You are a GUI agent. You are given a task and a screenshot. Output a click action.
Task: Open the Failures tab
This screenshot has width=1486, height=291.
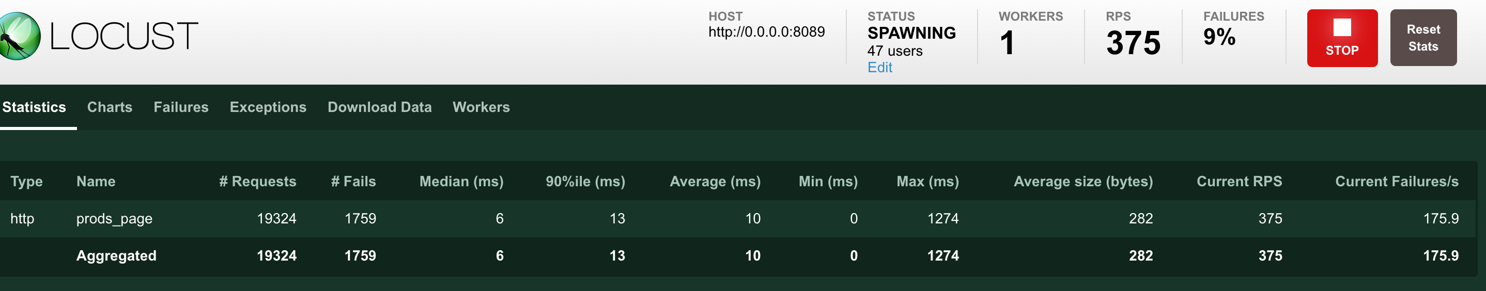[180, 107]
